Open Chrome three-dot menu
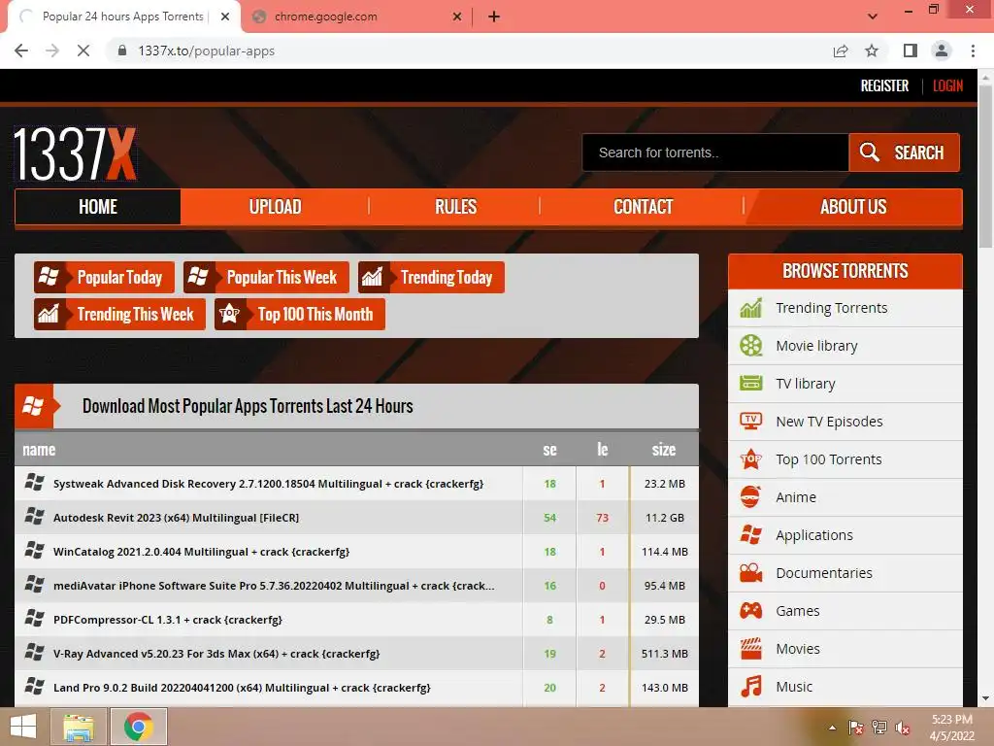 973,51
